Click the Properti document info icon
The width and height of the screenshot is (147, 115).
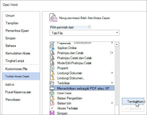tap(52, 68)
